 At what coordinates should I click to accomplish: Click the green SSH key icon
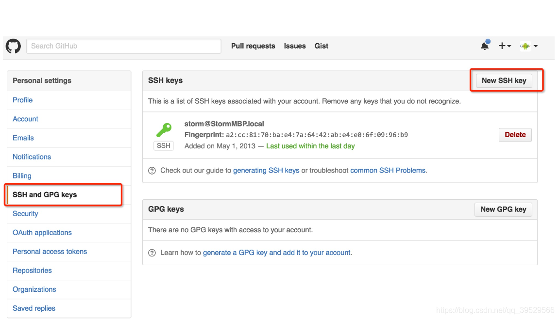click(x=164, y=130)
